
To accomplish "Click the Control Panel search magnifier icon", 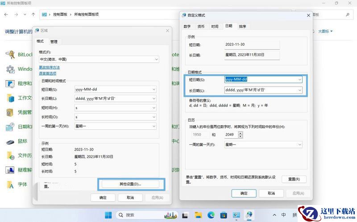I will tap(348, 15).
